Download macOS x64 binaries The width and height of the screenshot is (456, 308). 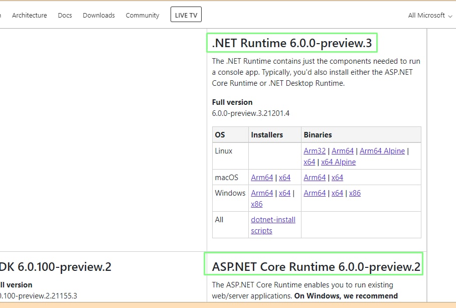(337, 178)
